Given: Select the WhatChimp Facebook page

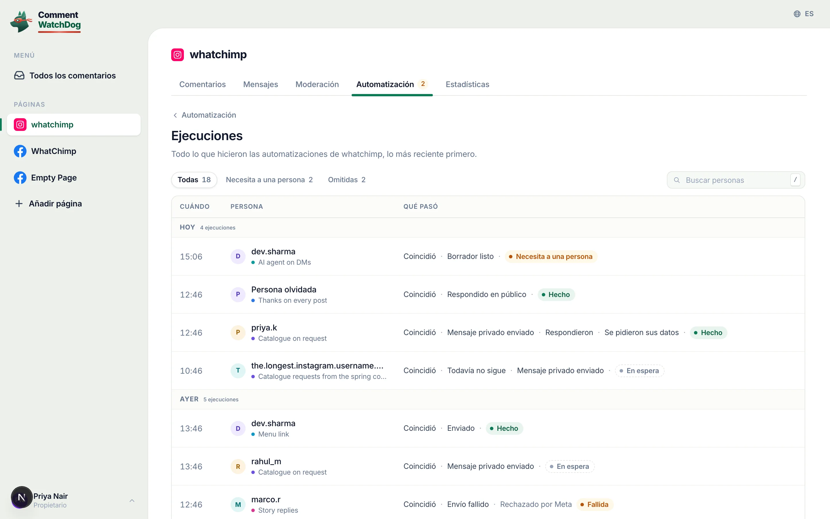Looking at the screenshot, I should (x=74, y=151).
